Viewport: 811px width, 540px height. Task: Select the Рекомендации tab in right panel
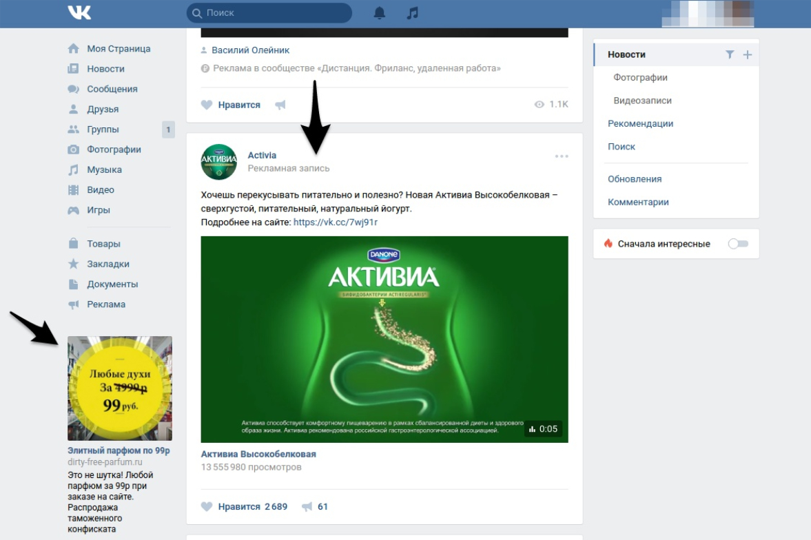(x=640, y=124)
